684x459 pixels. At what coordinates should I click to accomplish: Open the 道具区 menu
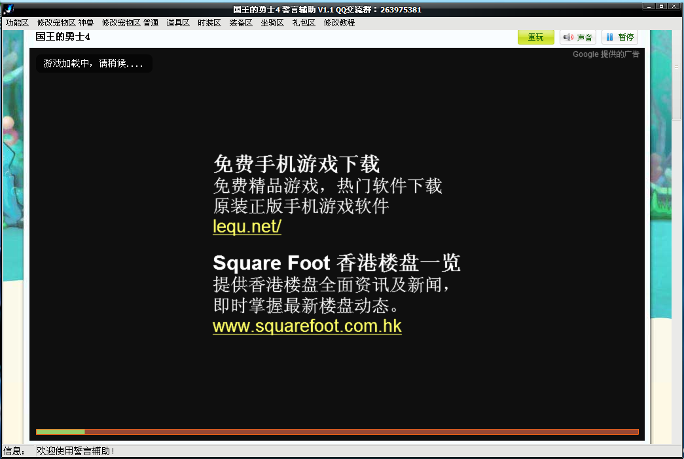(x=178, y=23)
